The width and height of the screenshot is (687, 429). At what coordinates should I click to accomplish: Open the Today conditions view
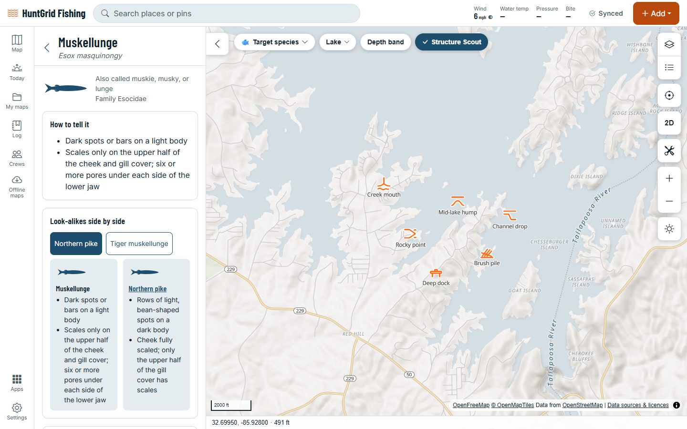tap(17, 72)
